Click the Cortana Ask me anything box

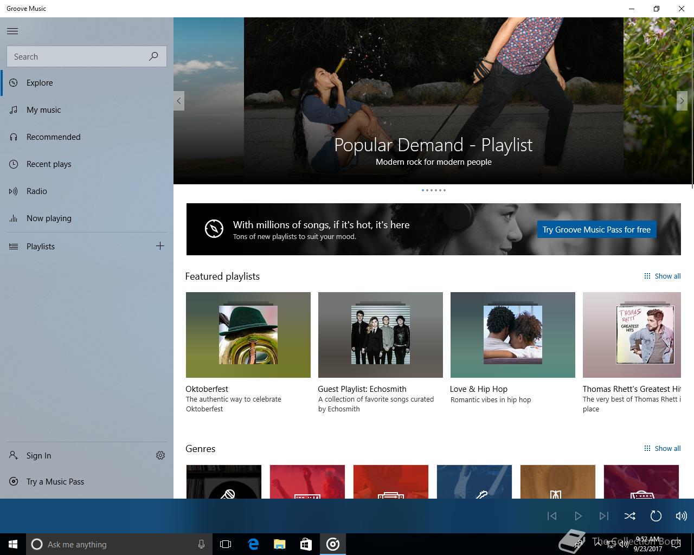pos(119,544)
